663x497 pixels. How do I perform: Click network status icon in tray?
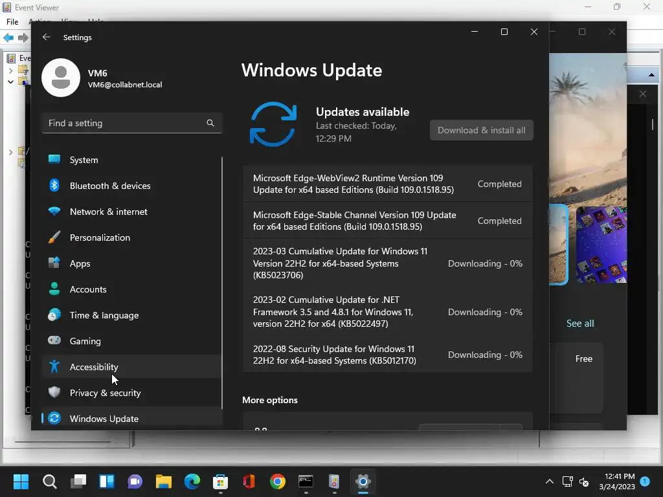click(567, 481)
